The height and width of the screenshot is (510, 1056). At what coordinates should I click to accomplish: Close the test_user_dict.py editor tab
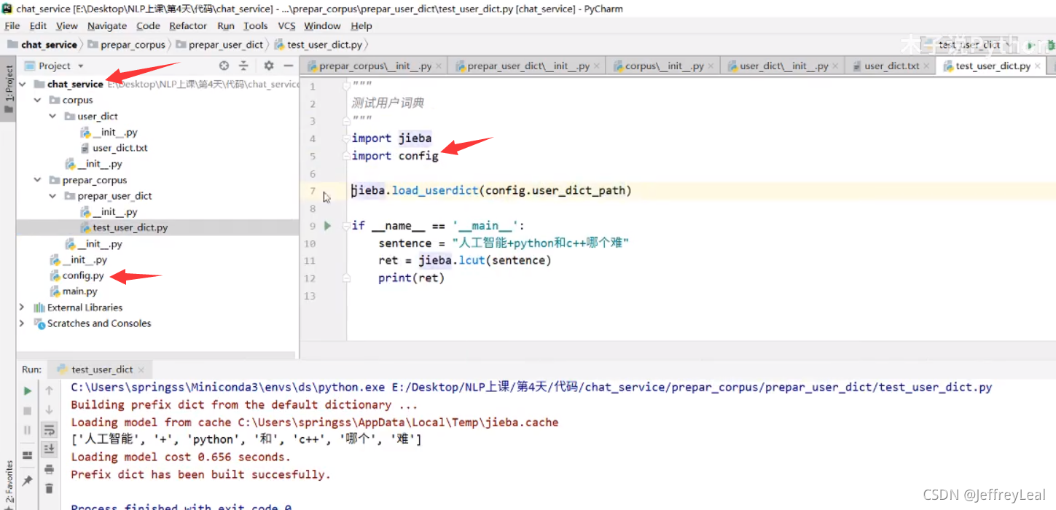click(x=1039, y=66)
